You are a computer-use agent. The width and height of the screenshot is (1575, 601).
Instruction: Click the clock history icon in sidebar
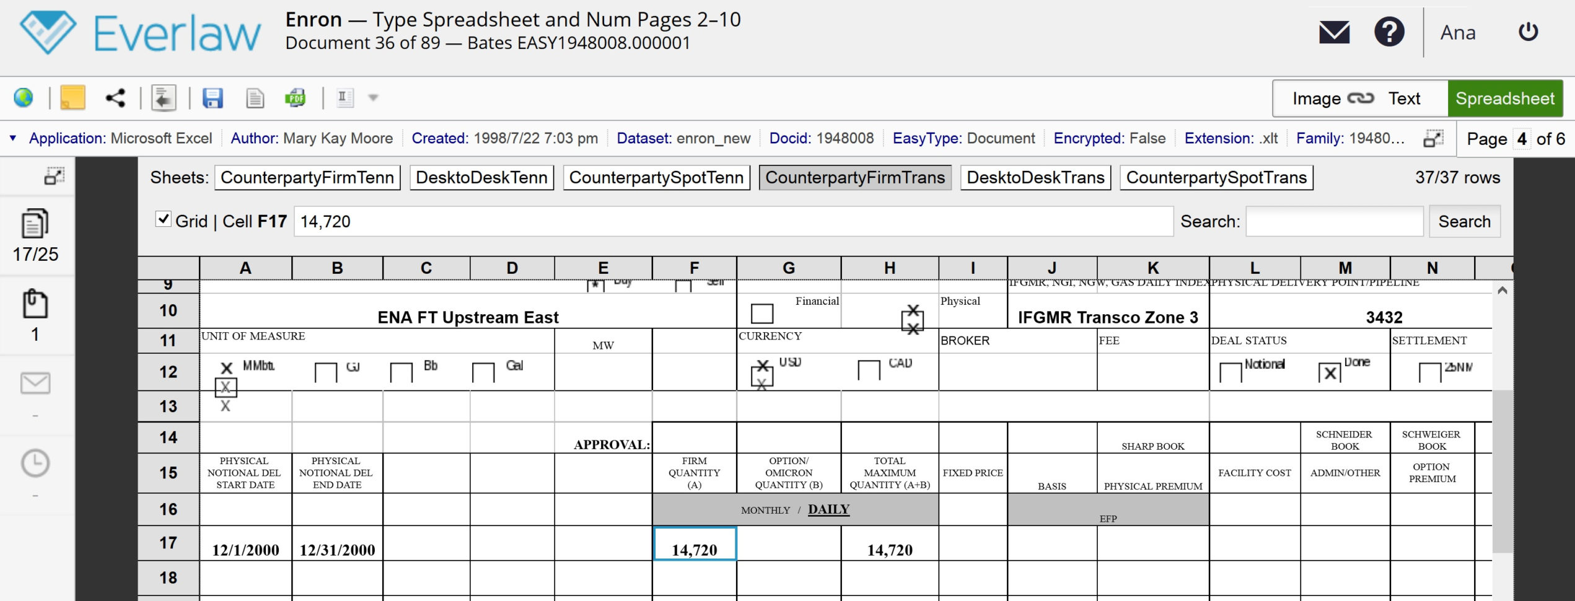click(x=35, y=463)
